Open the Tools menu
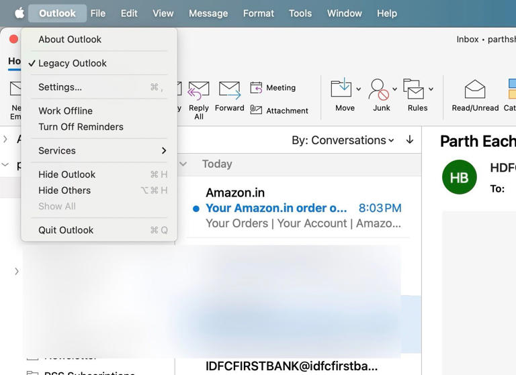The width and height of the screenshot is (516, 375). coord(300,13)
